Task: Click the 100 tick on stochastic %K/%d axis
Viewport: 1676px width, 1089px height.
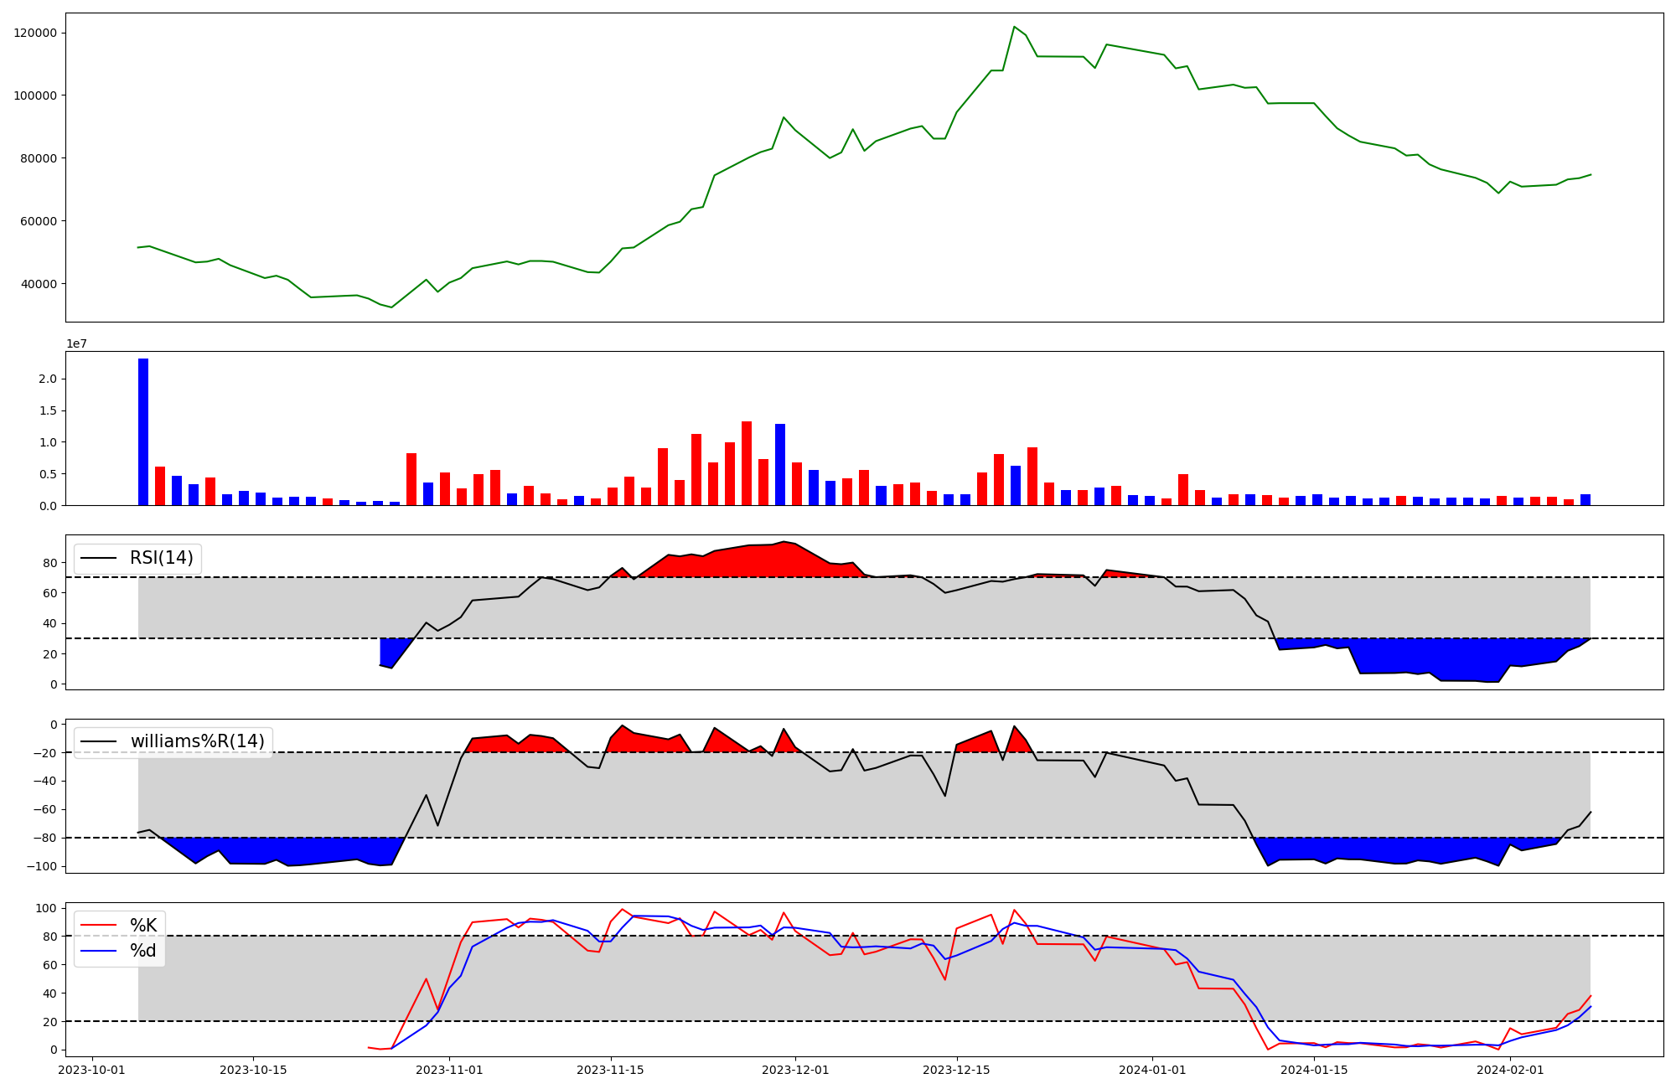Action: click(48, 908)
